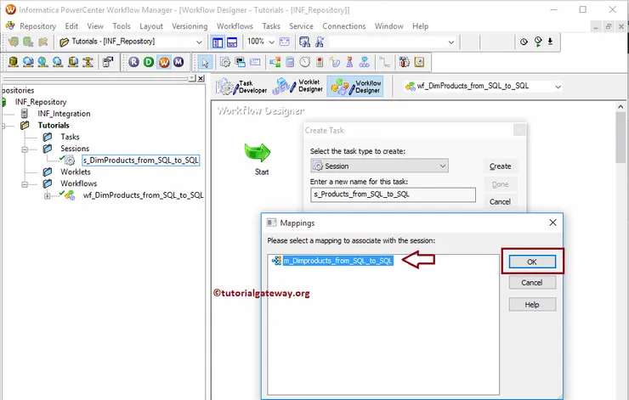Switch to Designer with the green D button
This screenshot has height=400, width=629.
(x=149, y=62)
